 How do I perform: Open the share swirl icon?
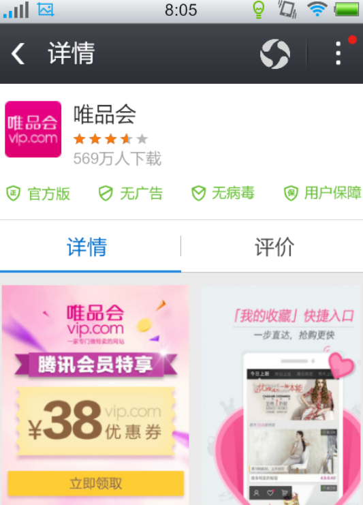275,54
